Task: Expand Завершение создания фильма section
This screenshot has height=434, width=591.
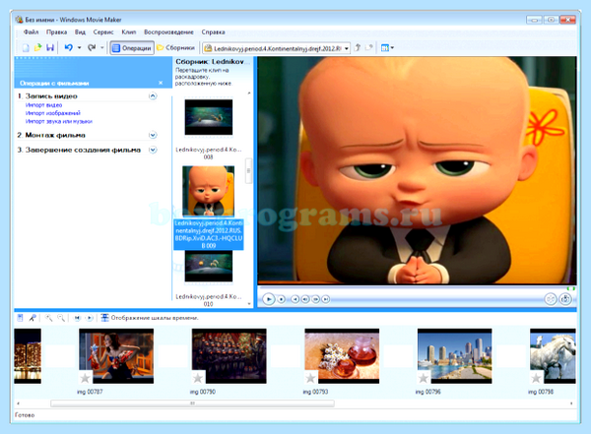Action: [x=153, y=150]
